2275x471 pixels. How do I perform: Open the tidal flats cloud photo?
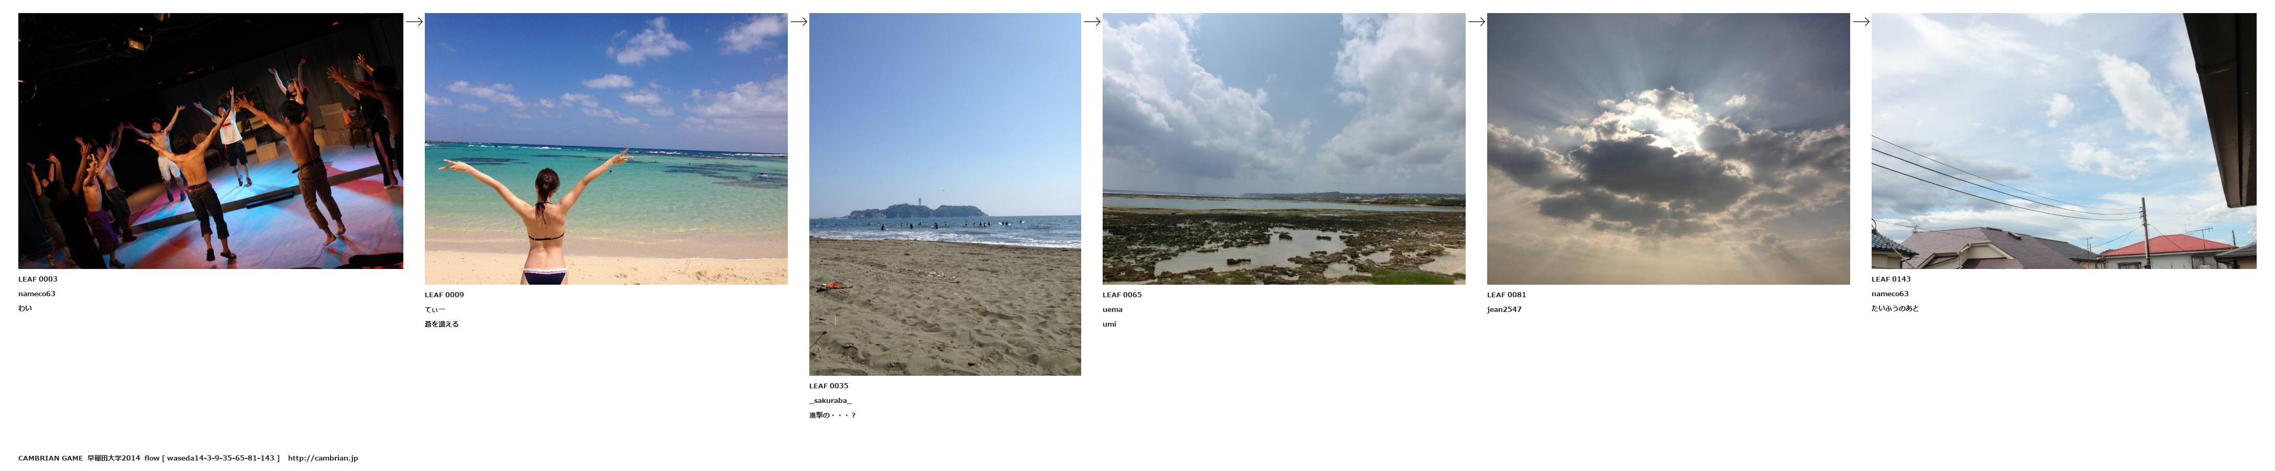[1283, 149]
